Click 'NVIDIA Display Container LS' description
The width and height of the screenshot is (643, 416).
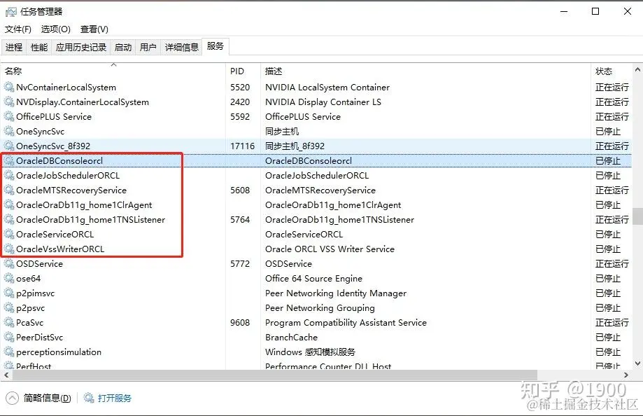point(323,102)
